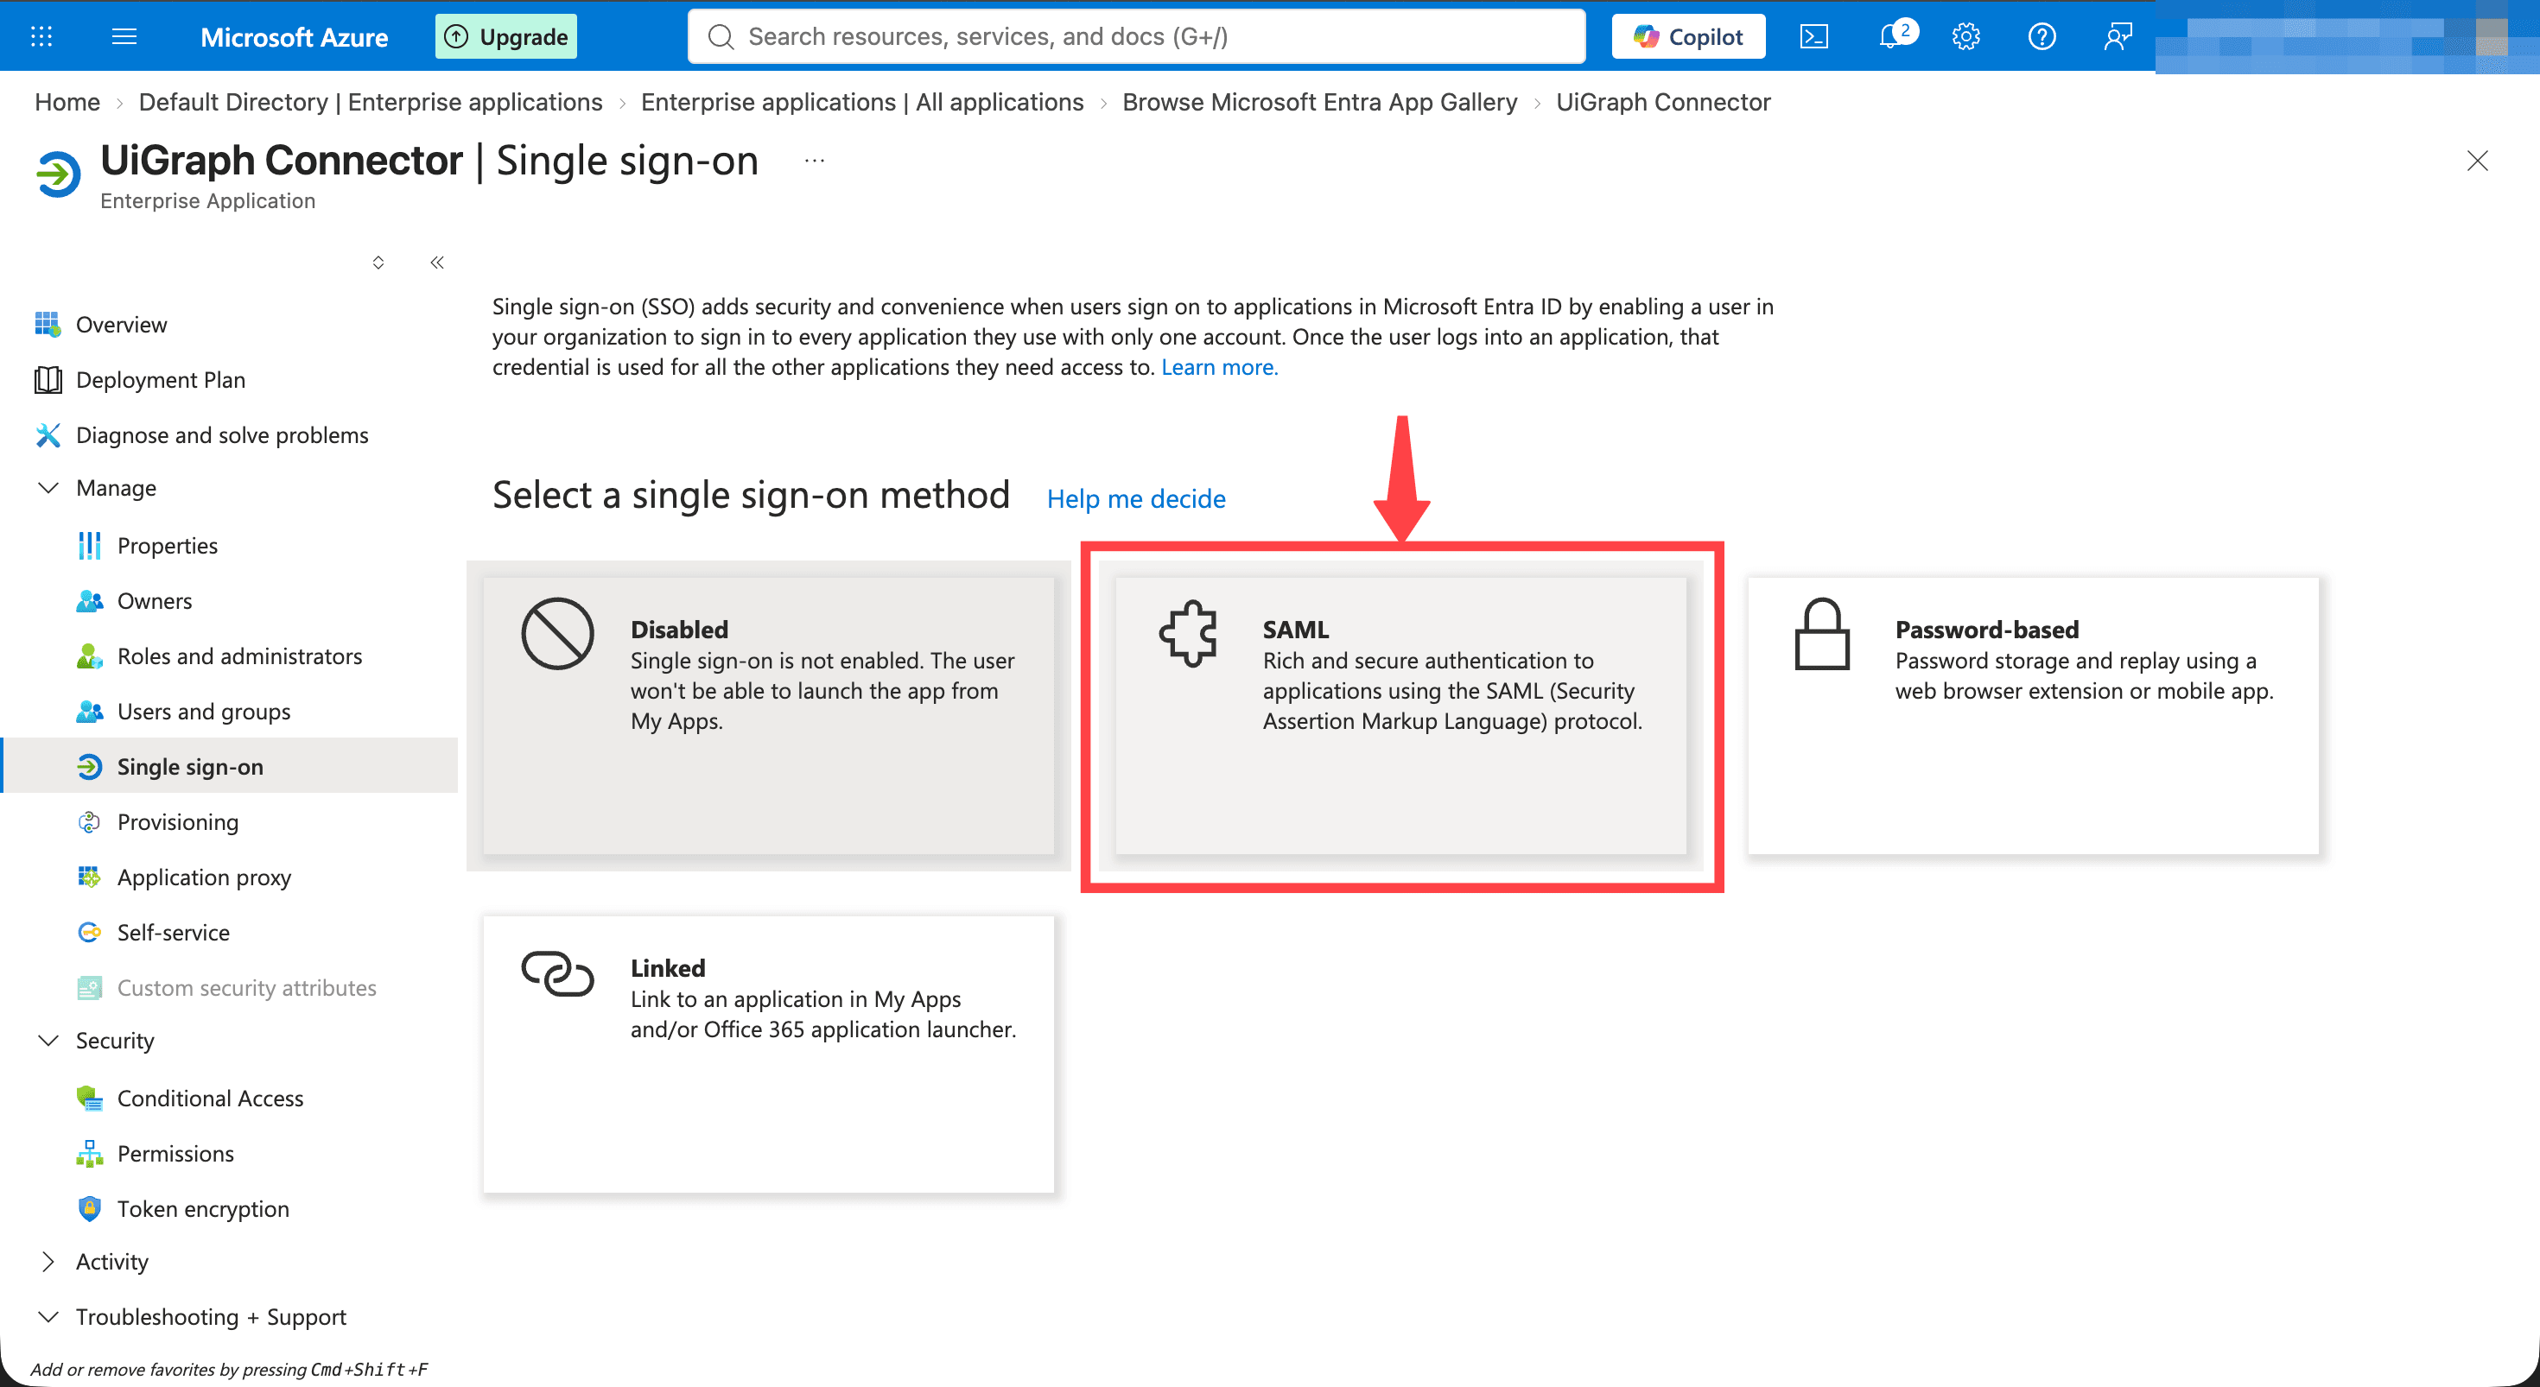Click the Token encryption shield icon
This screenshot has height=1387, width=2540.
click(90, 1208)
